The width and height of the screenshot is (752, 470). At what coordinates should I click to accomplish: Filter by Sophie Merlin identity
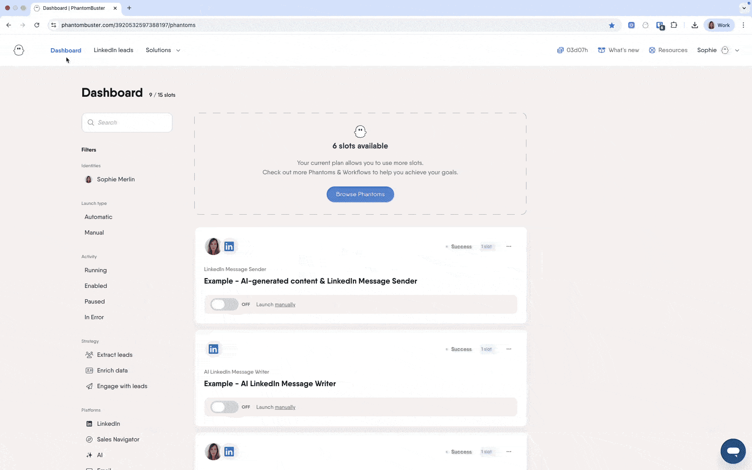coord(110,179)
